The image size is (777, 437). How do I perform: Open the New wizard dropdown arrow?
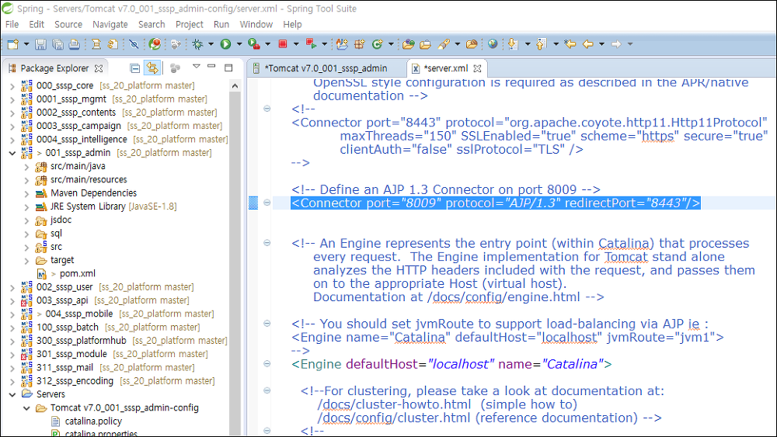(x=26, y=44)
